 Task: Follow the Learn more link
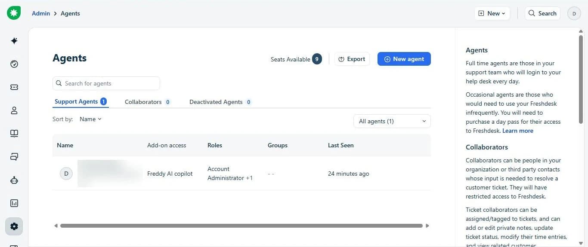tap(517, 131)
